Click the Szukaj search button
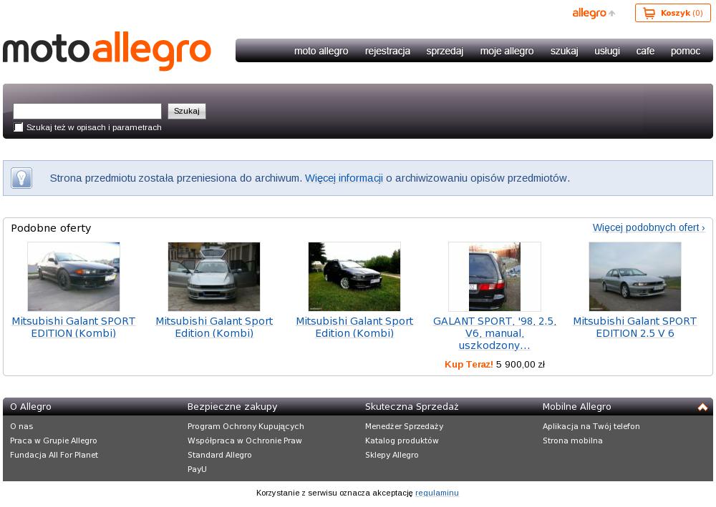Screen dimensions: 716x507 [x=187, y=111]
